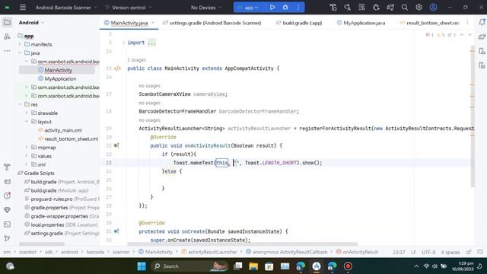Open the Version control dropdown

tap(129, 8)
